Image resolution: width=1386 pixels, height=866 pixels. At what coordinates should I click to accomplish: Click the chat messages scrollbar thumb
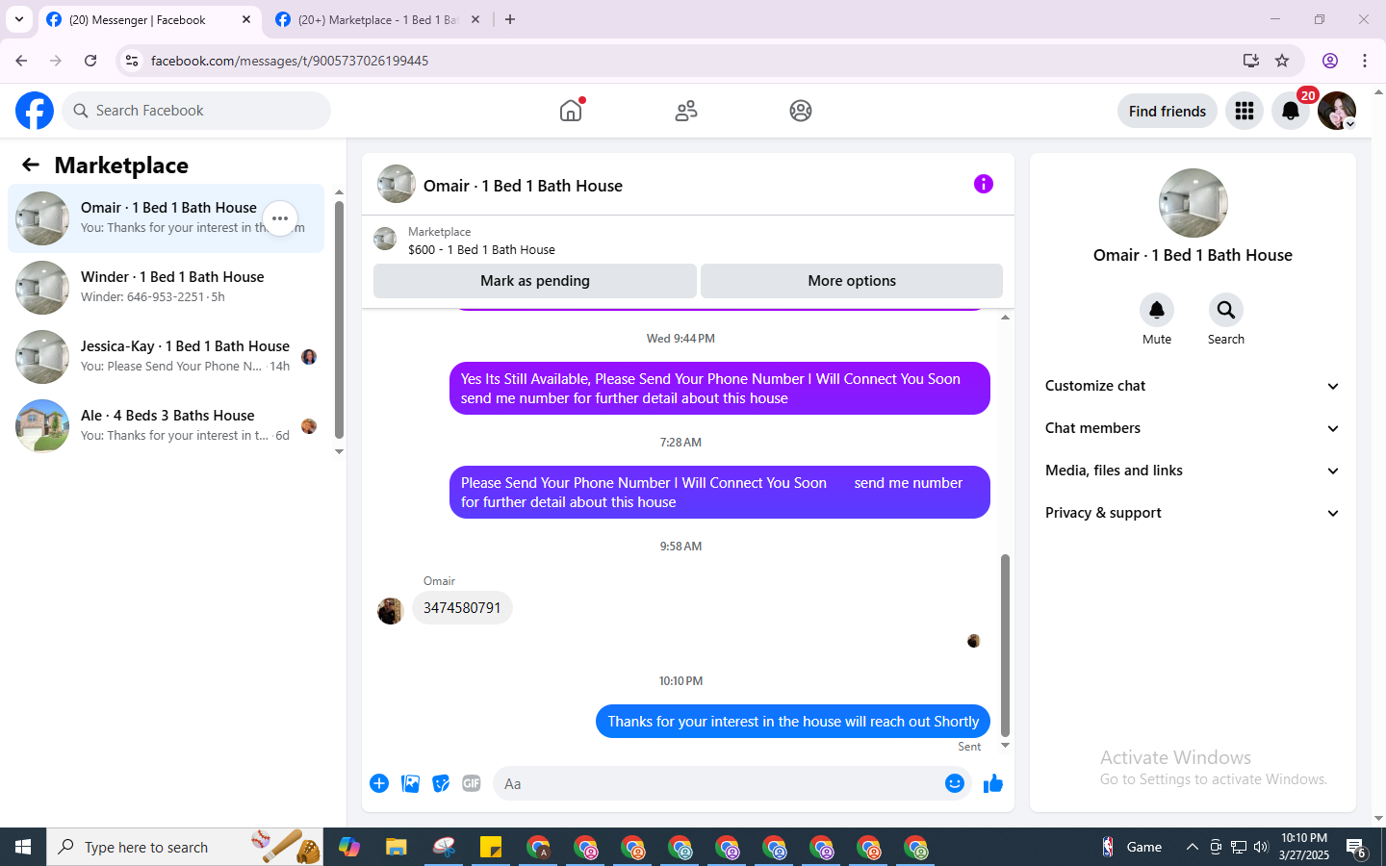[x=1005, y=645]
